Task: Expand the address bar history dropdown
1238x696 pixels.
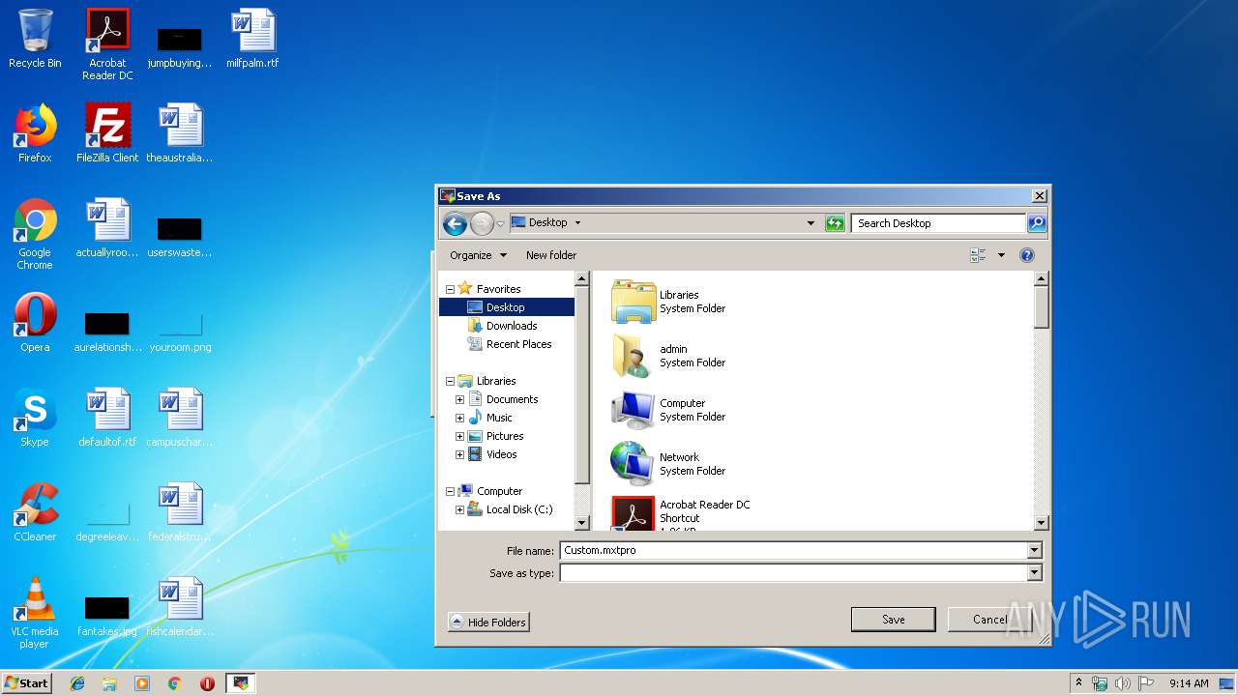Action: click(811, 223)
